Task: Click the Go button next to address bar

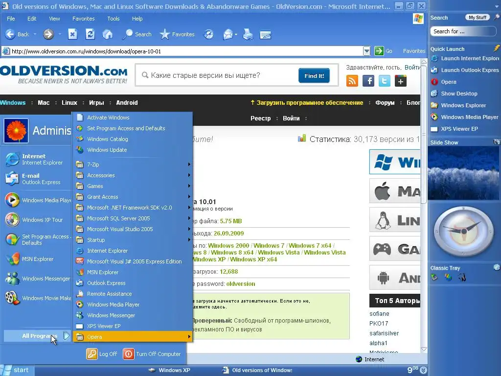Action: [384, 51]
